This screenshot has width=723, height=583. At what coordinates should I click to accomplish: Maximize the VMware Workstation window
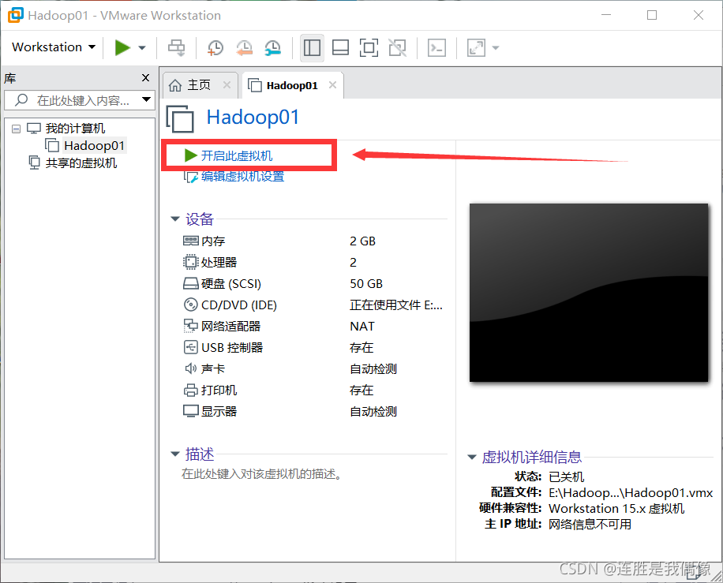[652, 15]
